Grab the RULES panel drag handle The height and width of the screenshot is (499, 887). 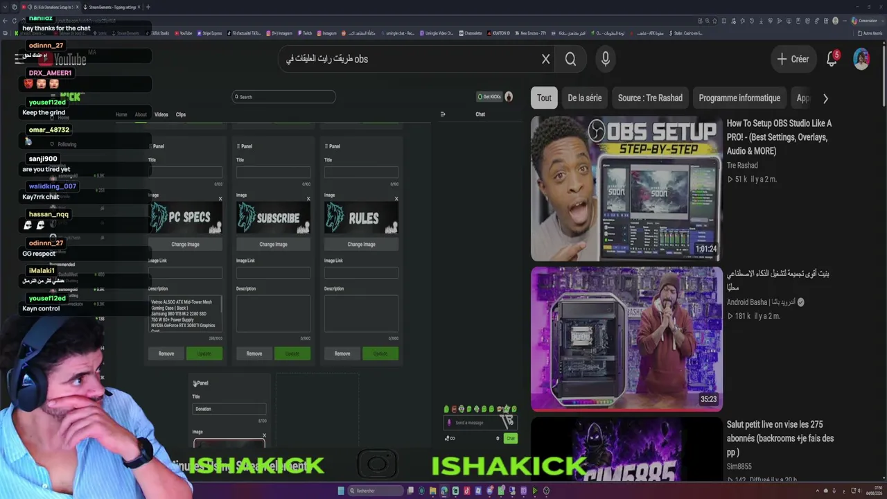326,146
